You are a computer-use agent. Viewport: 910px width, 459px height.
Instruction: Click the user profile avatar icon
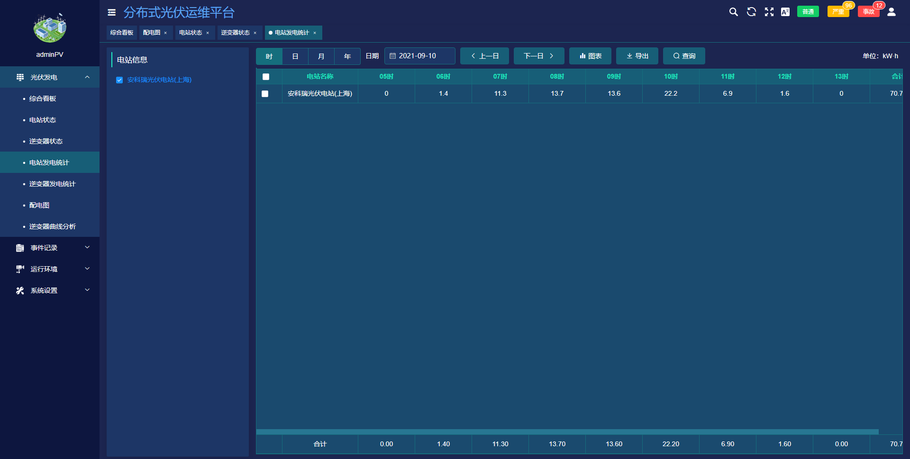[892, 12]
